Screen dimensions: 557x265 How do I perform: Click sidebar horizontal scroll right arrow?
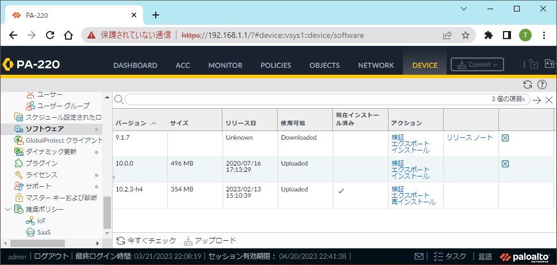coord(98,244)
